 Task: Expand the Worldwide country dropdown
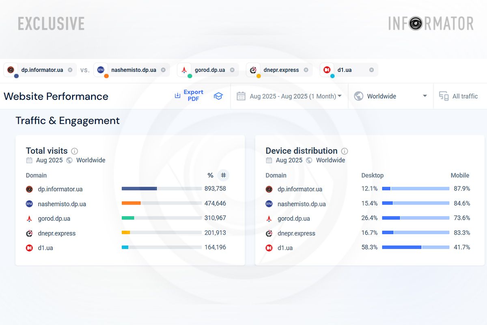pyautogui.click(x=390, y=96)
